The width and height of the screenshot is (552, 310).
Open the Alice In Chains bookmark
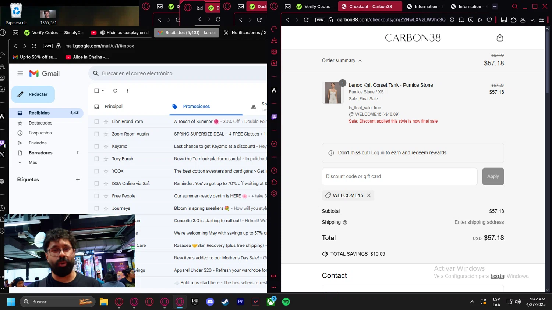(x=87, y=57)
